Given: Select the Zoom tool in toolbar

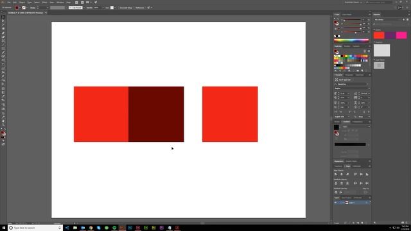Looking at the screenshot, I should 3,125.
